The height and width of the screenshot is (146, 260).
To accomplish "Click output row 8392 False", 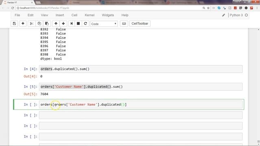I will [53, 29].
